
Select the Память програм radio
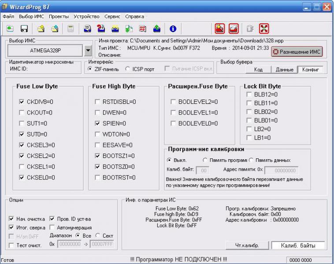pyautogui.click(x=205, y=160)
